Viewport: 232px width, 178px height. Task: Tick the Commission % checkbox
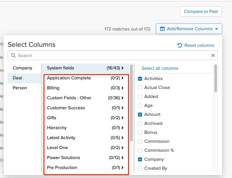[x=140, y=150]
